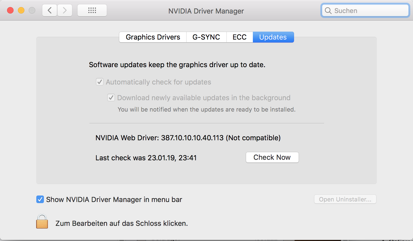Viewport: 413px width, 241px height.
Task: Open the G-SYNC tab
Action: point(206,37)
